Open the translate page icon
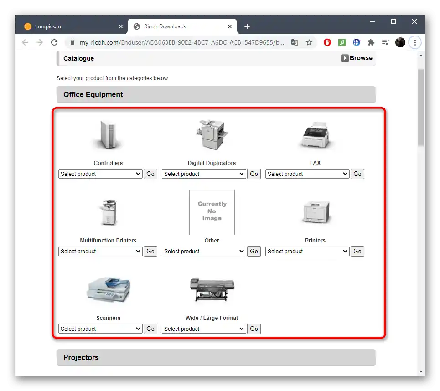Screen dimensions: 440x391 [x=295, y=42]
